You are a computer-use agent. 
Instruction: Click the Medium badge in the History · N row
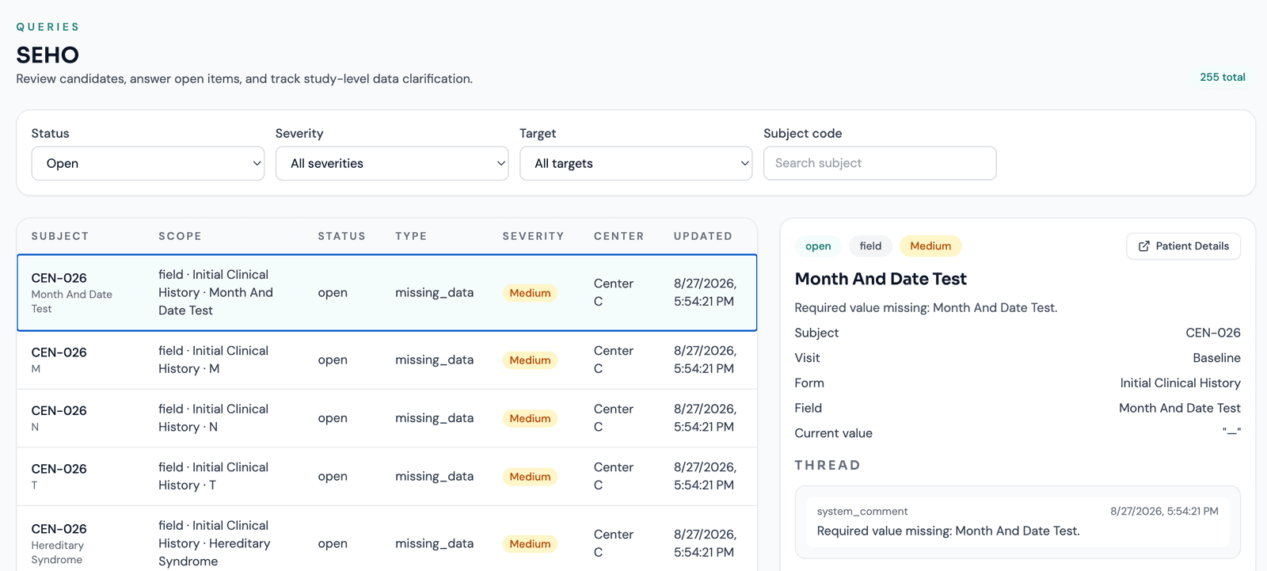point(530,419)
